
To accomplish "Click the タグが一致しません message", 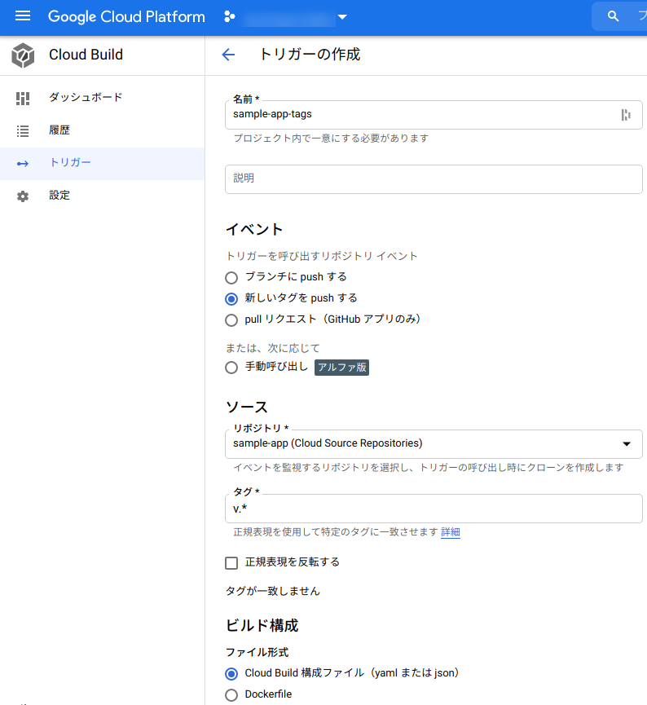I will pyautogui.click(x=272, y=591).
